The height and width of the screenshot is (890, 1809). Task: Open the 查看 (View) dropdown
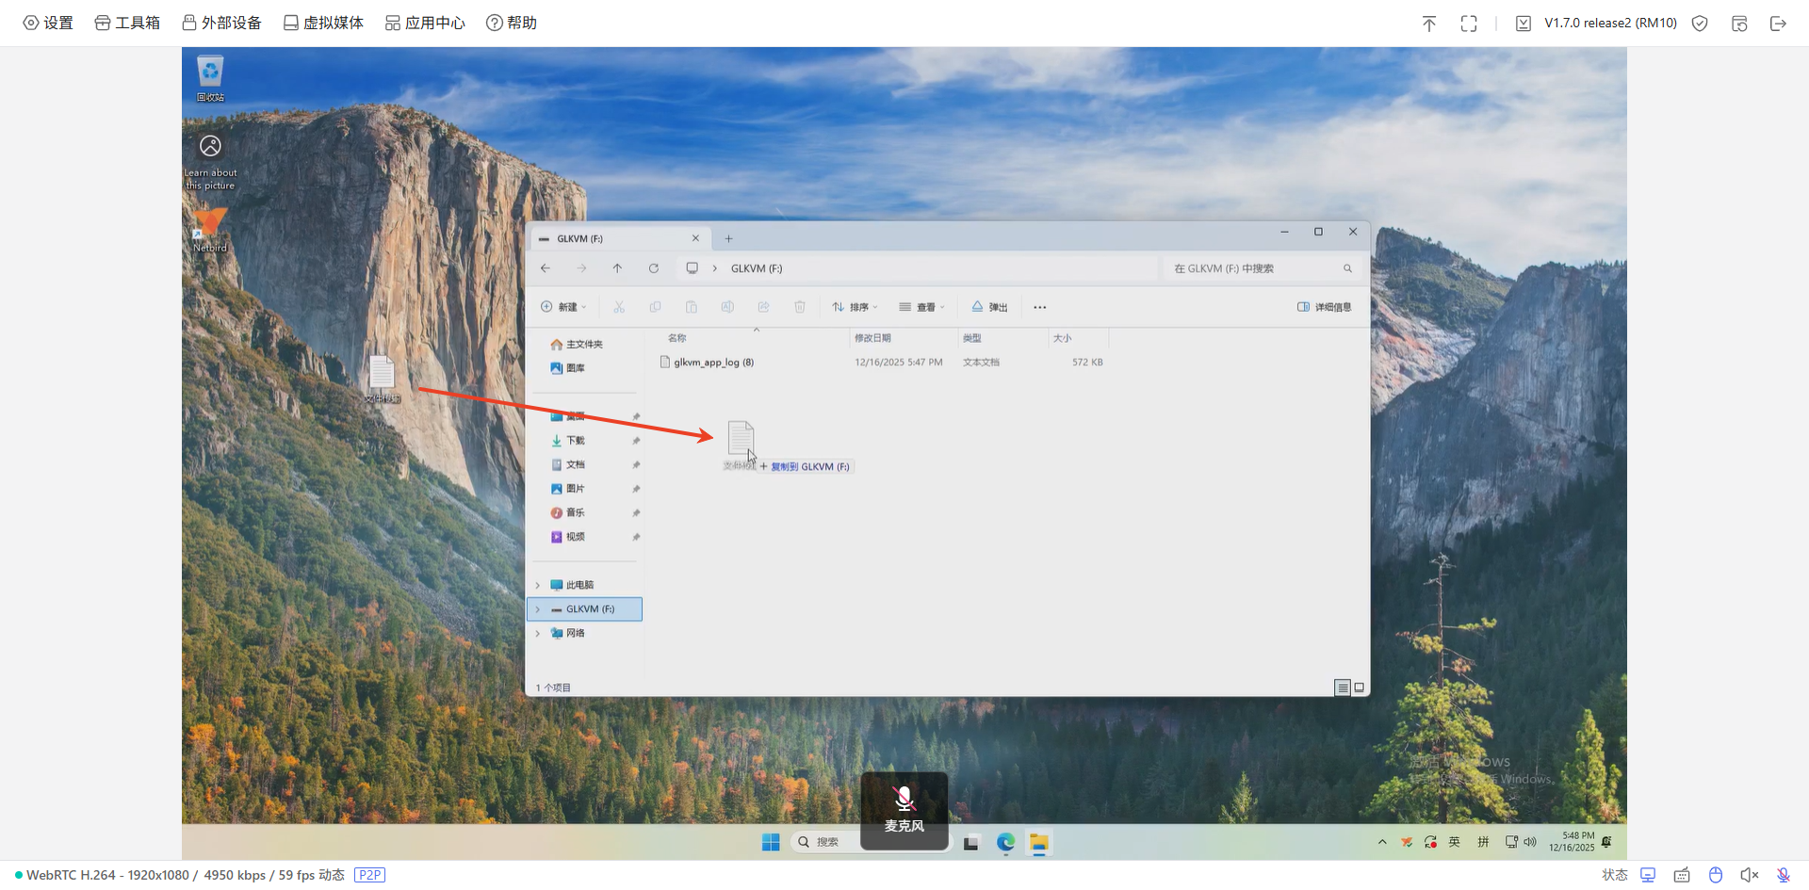click(921, 307)
